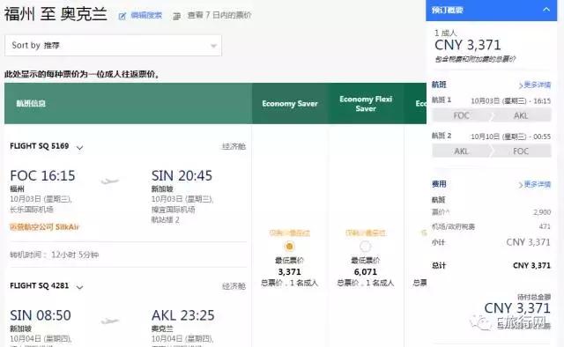The width and height of the screenshot is (564, 347).
Task: Click the SilkAir operating airline label
Action: [x=44, y=227]
